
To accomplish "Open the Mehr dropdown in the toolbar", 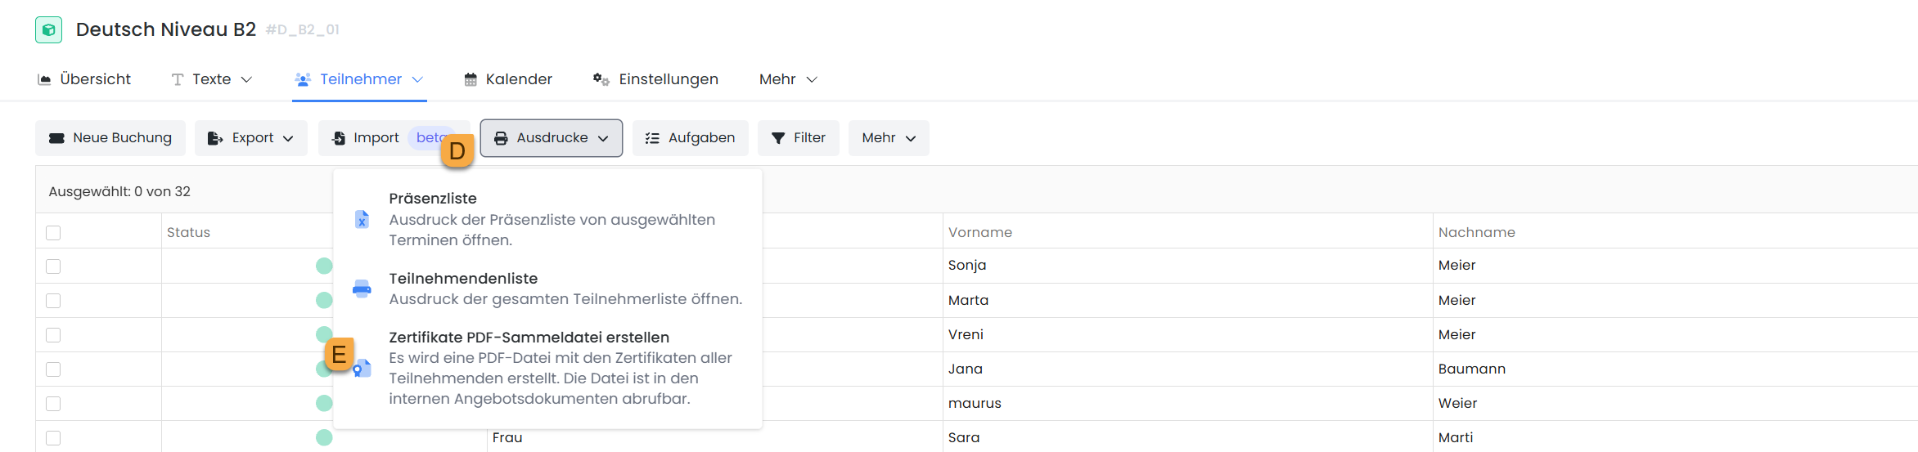I will (888, 138).
